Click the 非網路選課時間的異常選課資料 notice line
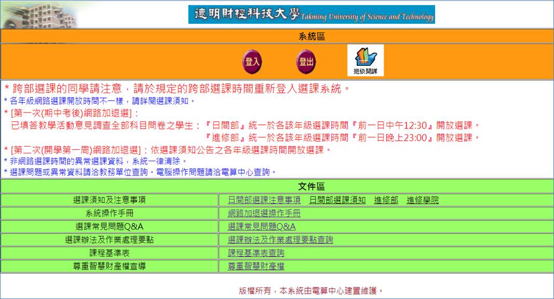554x299 pixels. 95,161
